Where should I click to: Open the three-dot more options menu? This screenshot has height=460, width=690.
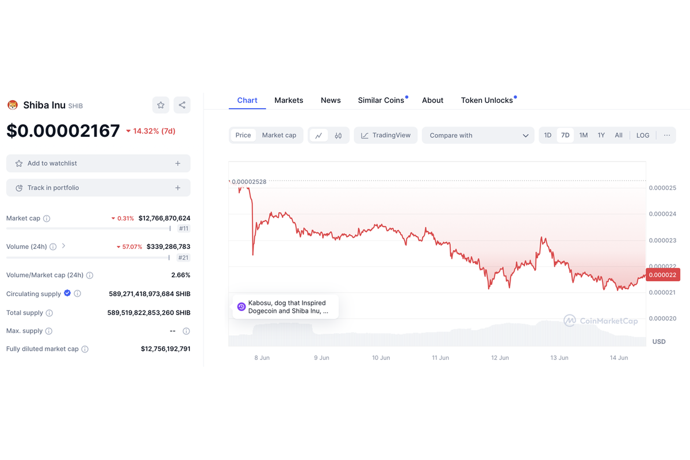(x=667, y=135)
